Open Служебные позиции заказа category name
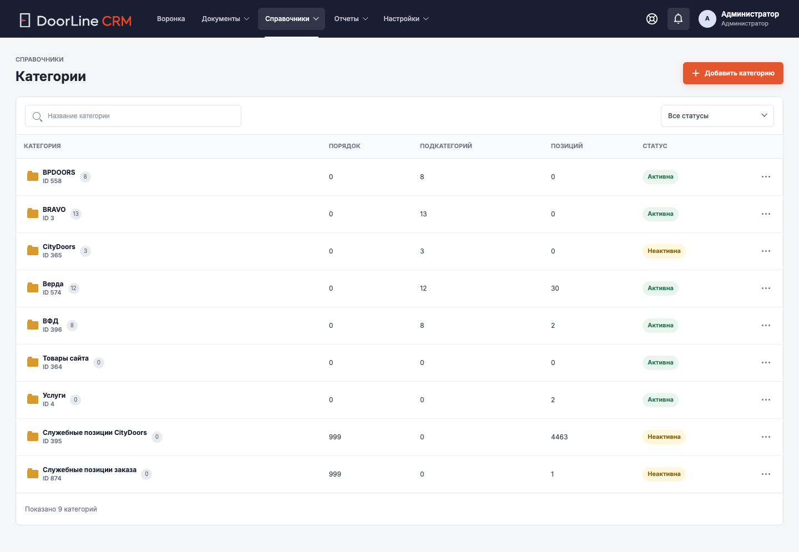 (89, 470)
